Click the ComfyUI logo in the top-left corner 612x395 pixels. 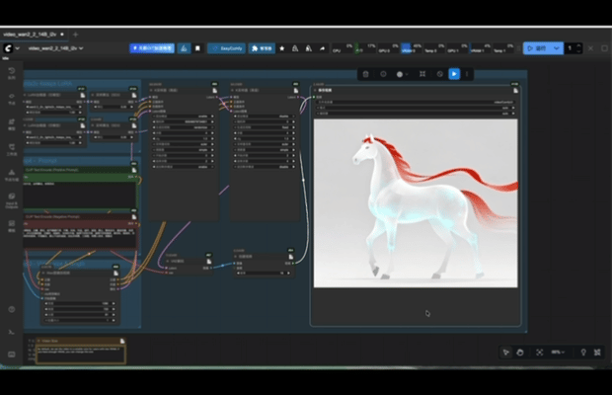(x=8, y=47)
